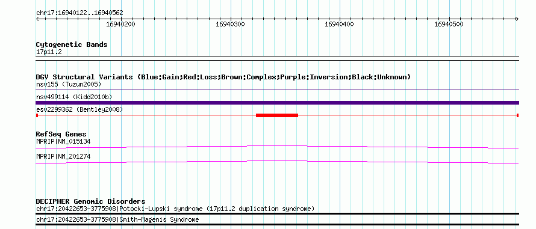Open the MPRIP|NM_201274 gene label

(63, 157)
